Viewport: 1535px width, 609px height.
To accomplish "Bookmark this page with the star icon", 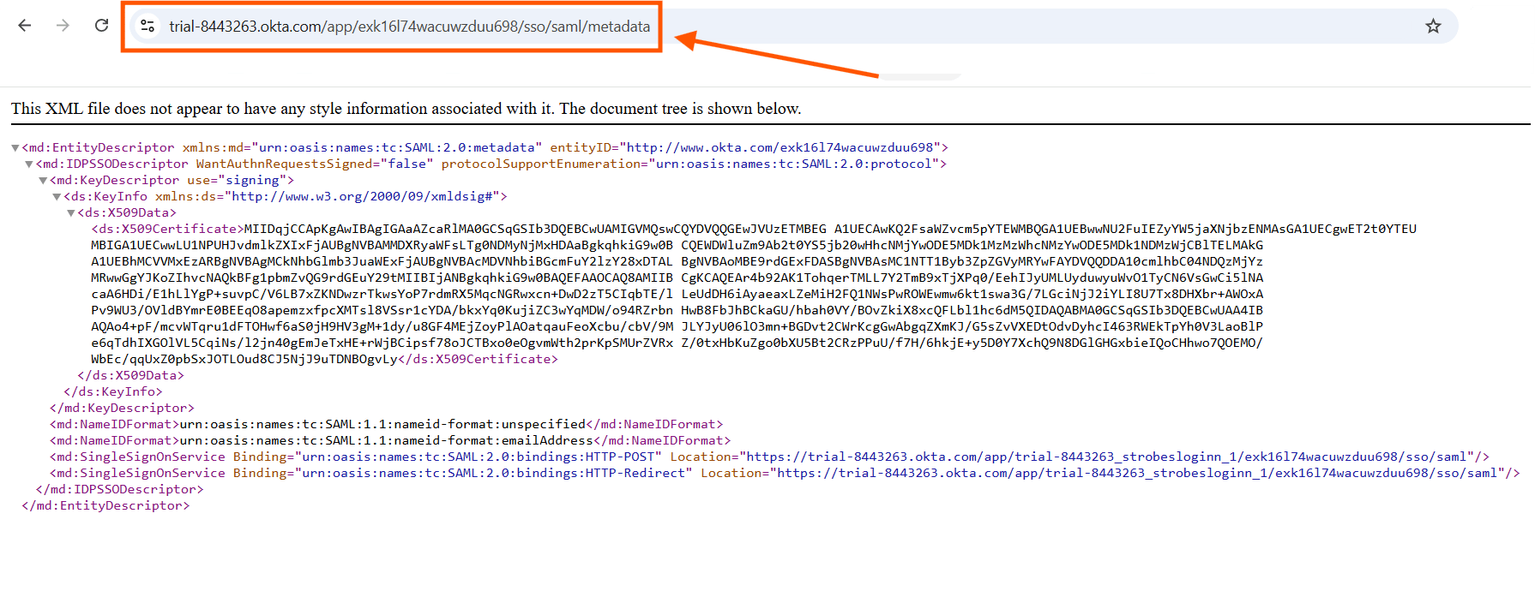I will coord(1433,27).
